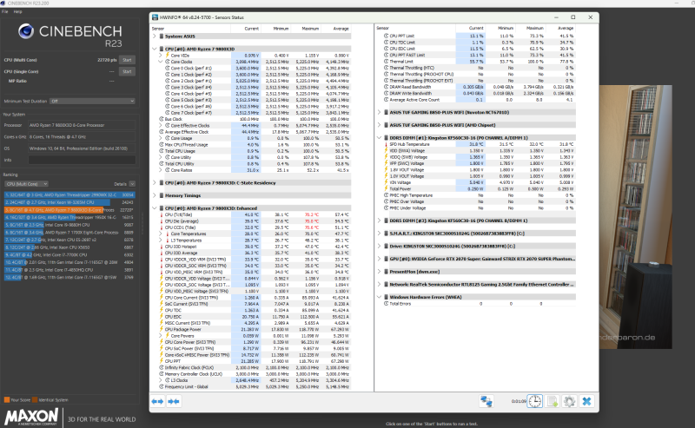Expand the System: ASUS sensor group

(x=155, y=36)
